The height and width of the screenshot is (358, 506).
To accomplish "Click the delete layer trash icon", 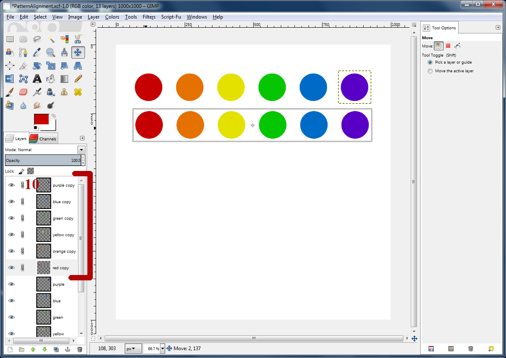I will coord(80,349).
